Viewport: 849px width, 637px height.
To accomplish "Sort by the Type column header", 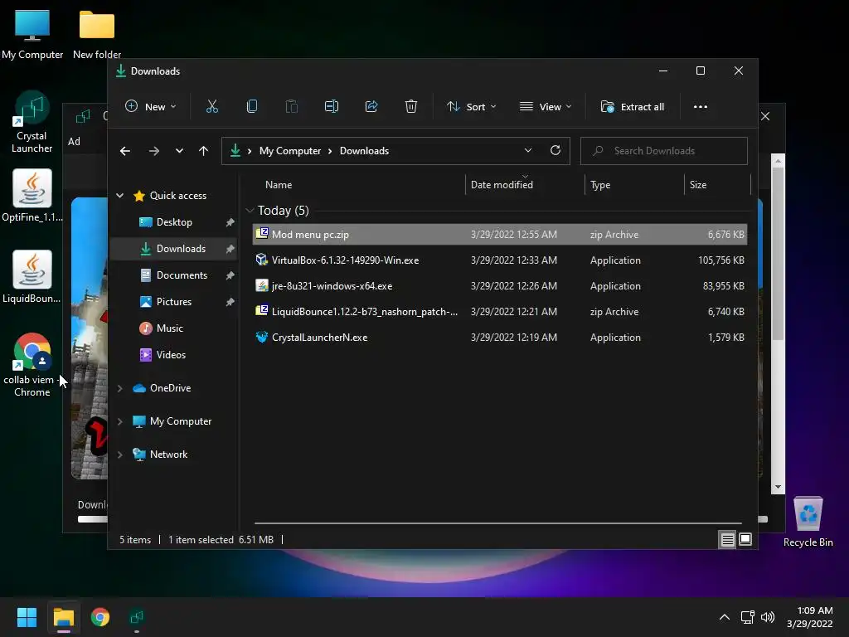I will pos(634,185).
